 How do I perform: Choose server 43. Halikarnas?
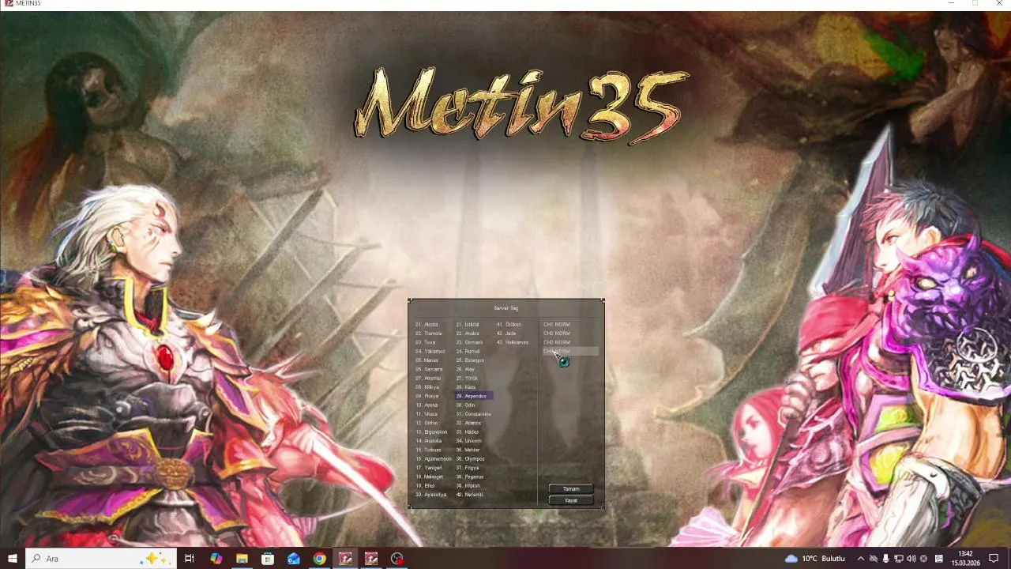(x=512, y=342)
